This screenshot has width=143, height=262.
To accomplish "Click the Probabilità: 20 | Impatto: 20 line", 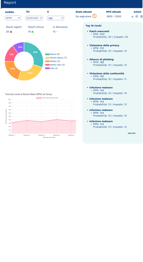I will pyautogui.click(x=110, y=37).
